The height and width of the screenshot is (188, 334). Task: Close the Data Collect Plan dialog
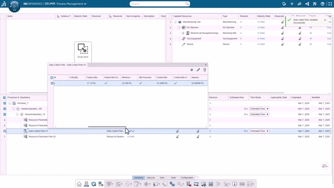click(x=206, y=65)
